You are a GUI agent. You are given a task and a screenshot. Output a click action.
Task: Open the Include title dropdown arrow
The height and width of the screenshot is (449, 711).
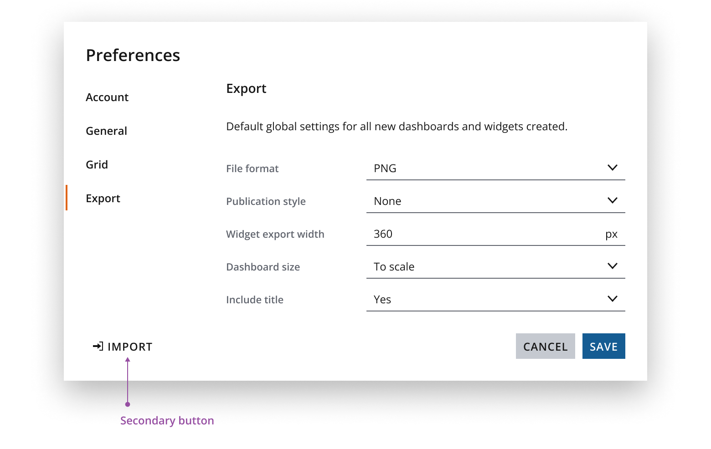click(612, 299)
